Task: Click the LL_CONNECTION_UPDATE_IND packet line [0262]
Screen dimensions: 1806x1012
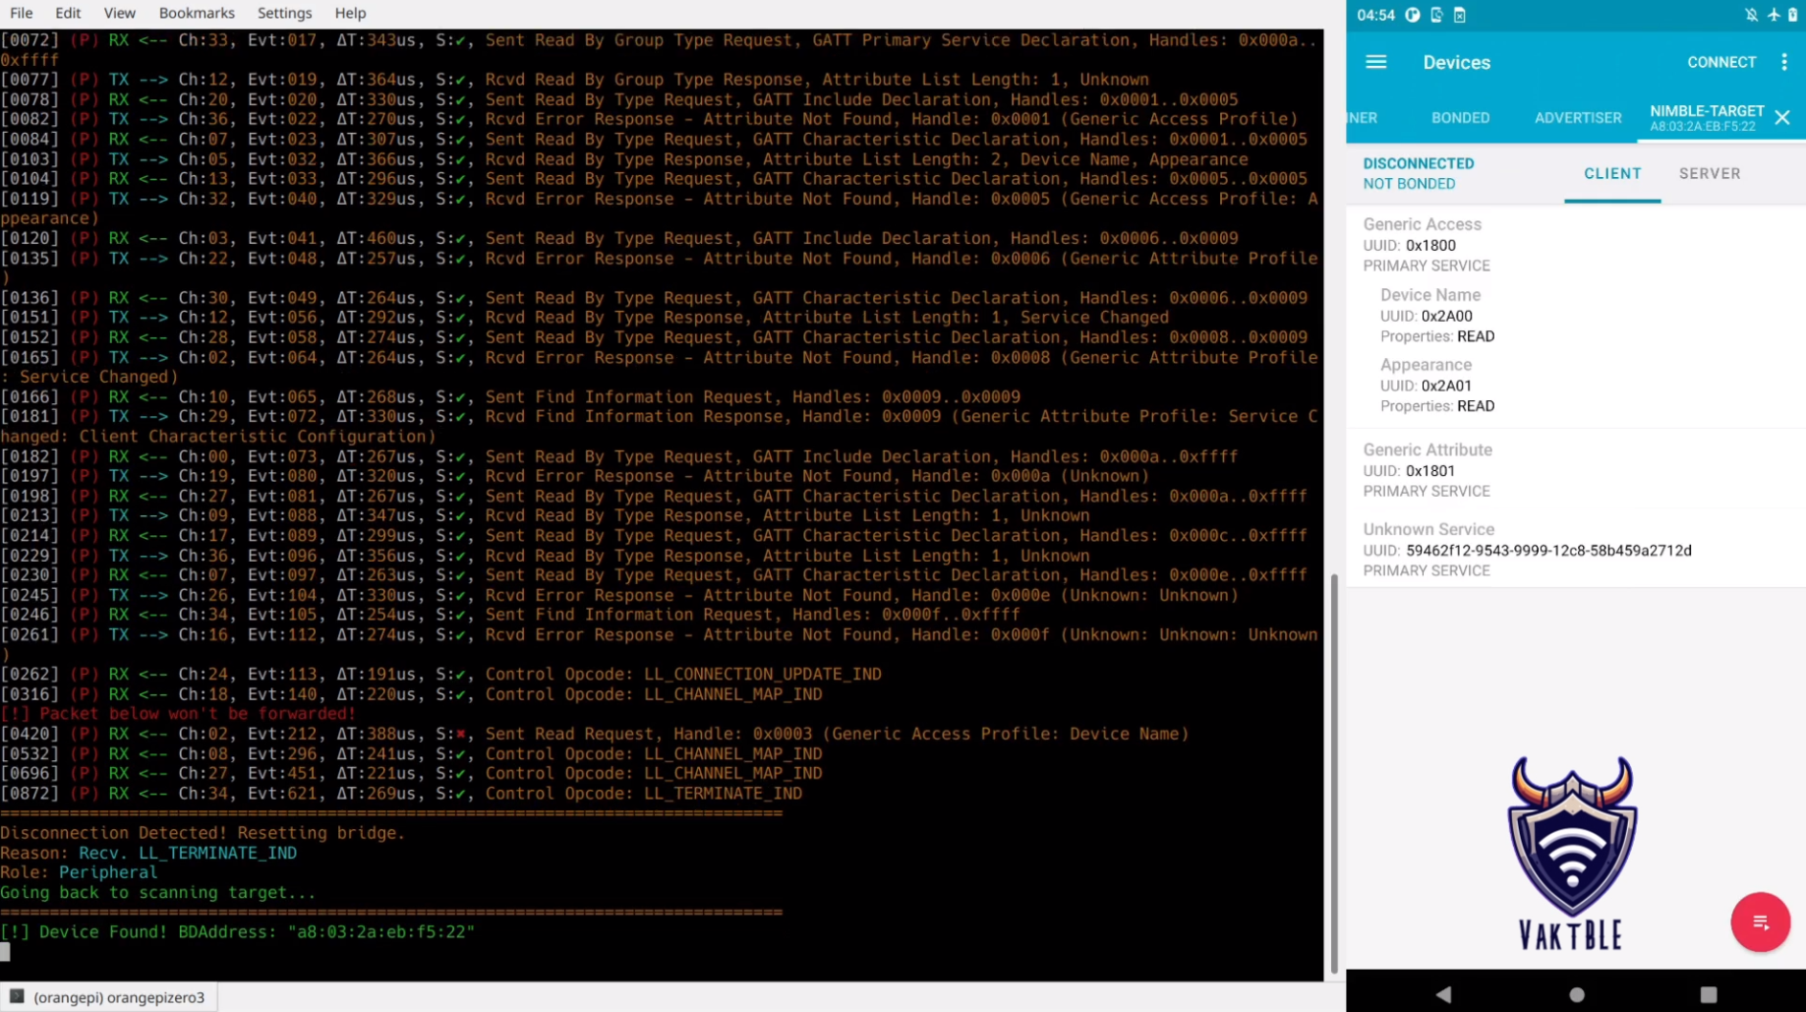Action: (x=440, y=674)
